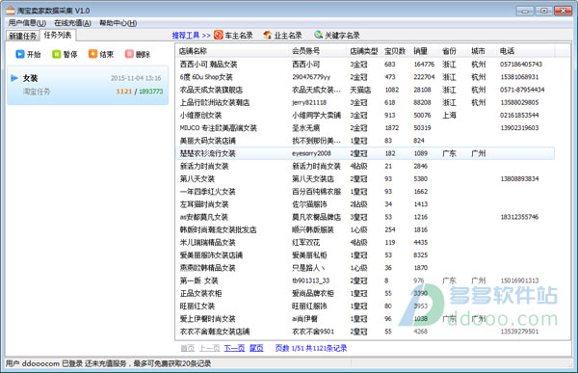Select row 爱美丽服饰女装店铺
This screenshot has height=373, width=578.
[x=365, y=255]
